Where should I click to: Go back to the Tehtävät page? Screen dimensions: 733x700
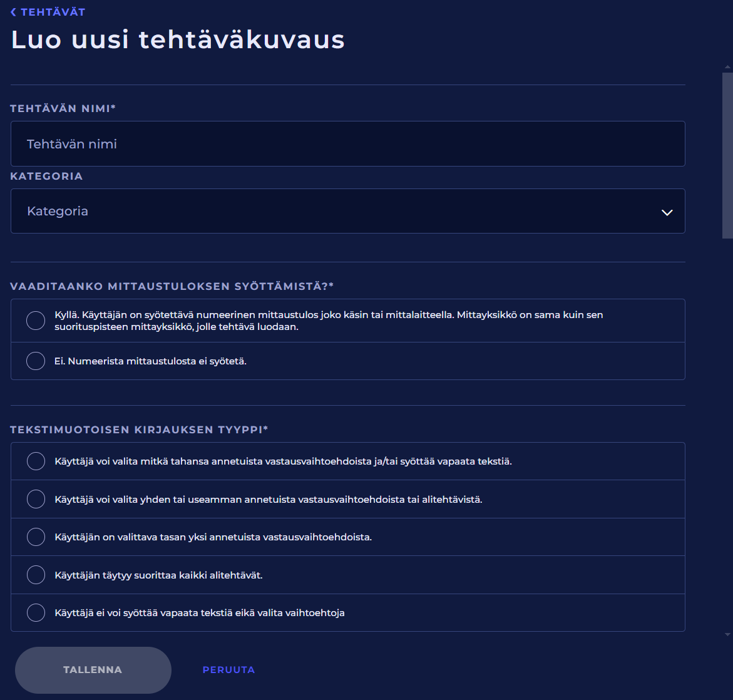tap(53, 13)
